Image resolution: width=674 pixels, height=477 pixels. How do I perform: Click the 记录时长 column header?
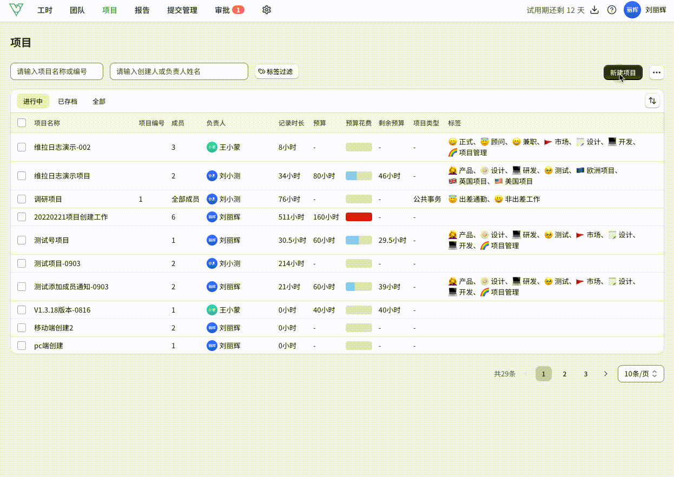coord(292,123)
